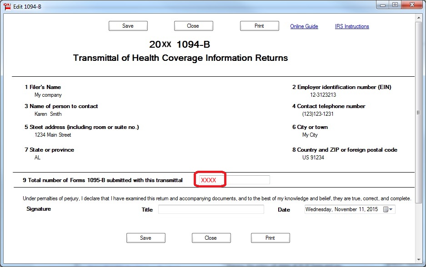
Task: Click the vertical scrollbar thumb
Action: (419, 112)
